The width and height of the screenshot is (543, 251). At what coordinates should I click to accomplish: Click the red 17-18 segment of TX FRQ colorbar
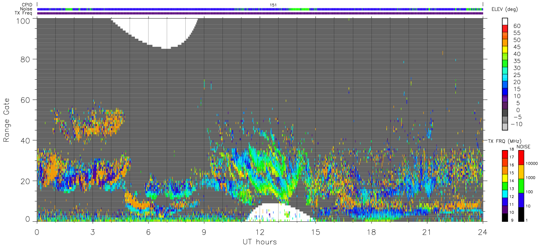coord(505,154)
